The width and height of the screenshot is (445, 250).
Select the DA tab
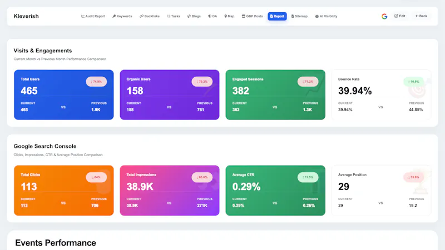(212, 16)
